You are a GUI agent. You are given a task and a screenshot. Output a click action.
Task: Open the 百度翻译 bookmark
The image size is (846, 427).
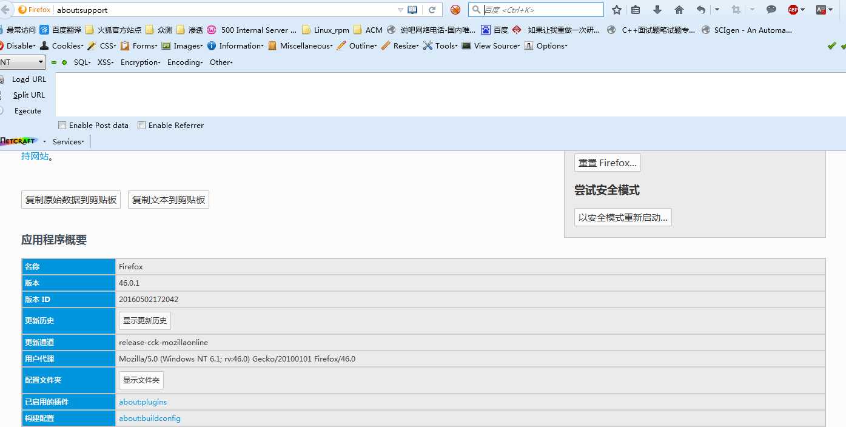[61, 30]
